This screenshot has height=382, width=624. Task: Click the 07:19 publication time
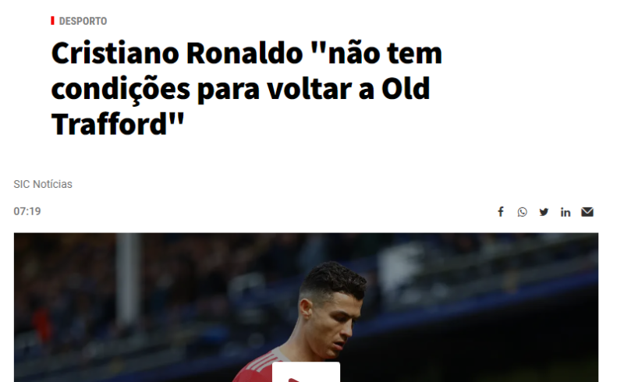(27, 211)
